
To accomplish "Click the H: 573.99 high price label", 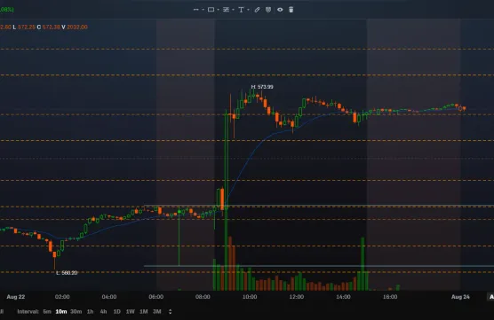I will [262, 87].
